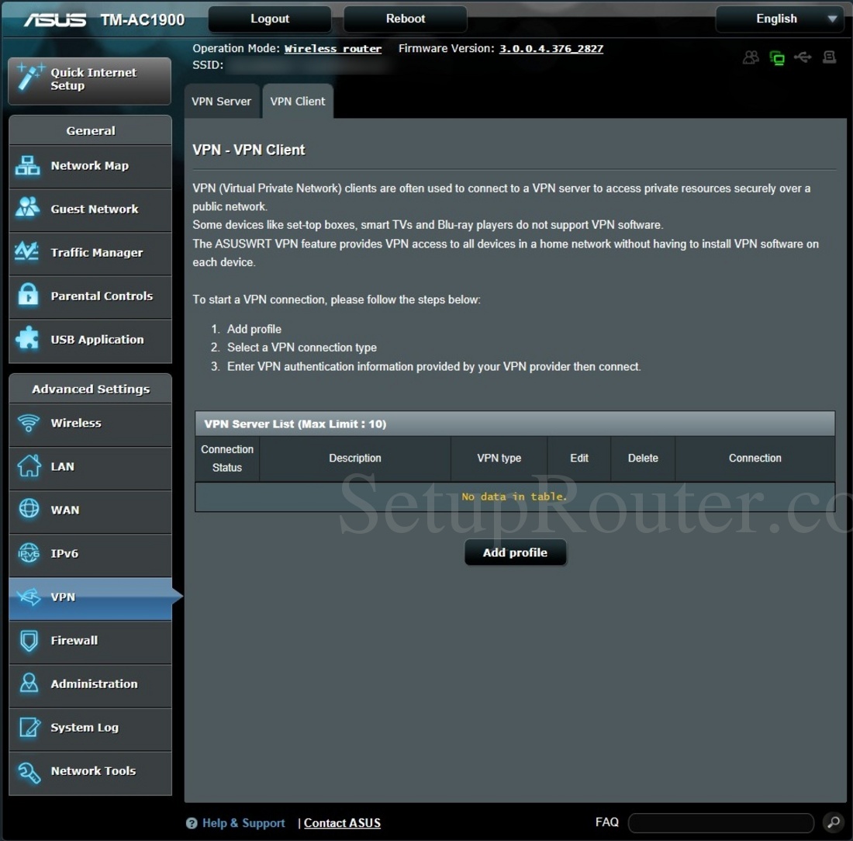Open the Guest Network menu item
Viewport: 853px width, 841px height.
(90, 209)
